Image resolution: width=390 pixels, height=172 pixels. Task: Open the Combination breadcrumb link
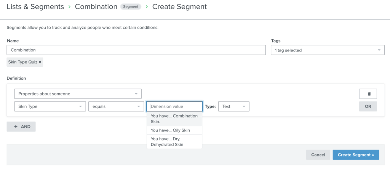click(96, 7)
